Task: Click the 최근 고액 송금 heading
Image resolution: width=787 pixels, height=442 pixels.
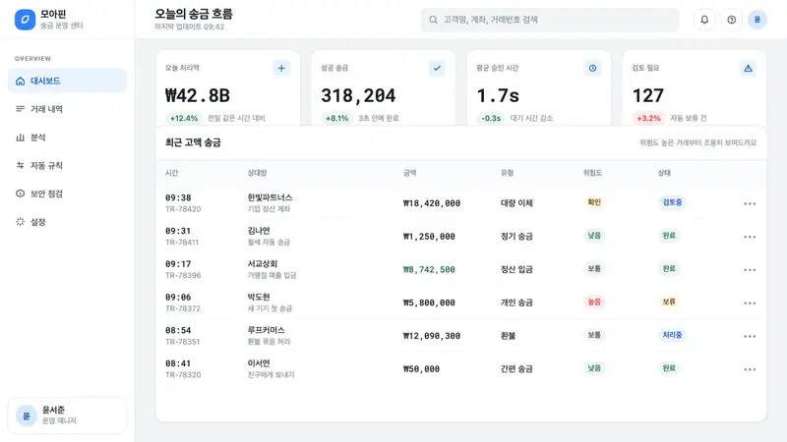Action: pyautogui.click(x=193, y=142)
